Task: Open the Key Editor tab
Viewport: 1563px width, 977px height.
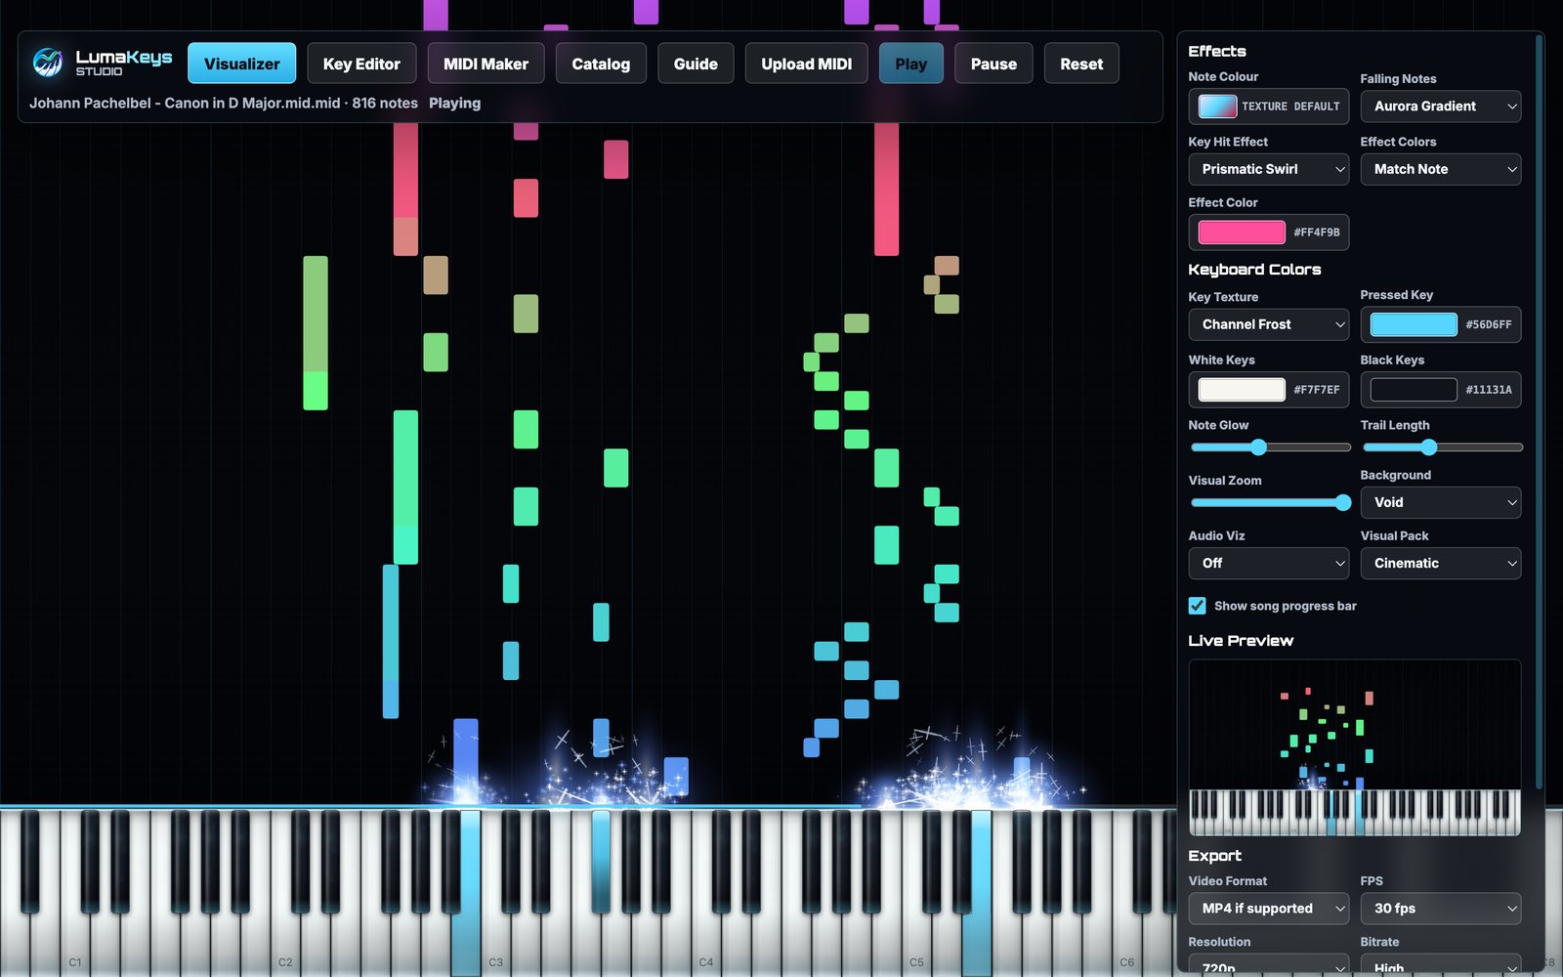Action: pyautogui.click(x=361, y=64)
